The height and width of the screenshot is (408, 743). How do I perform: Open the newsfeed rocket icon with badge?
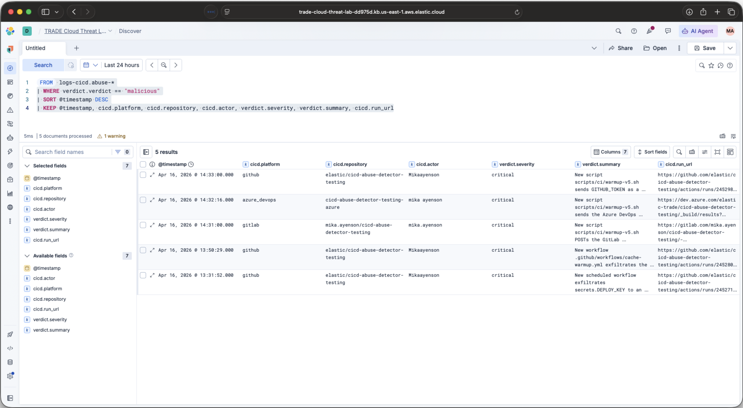[x=650, y=31]
